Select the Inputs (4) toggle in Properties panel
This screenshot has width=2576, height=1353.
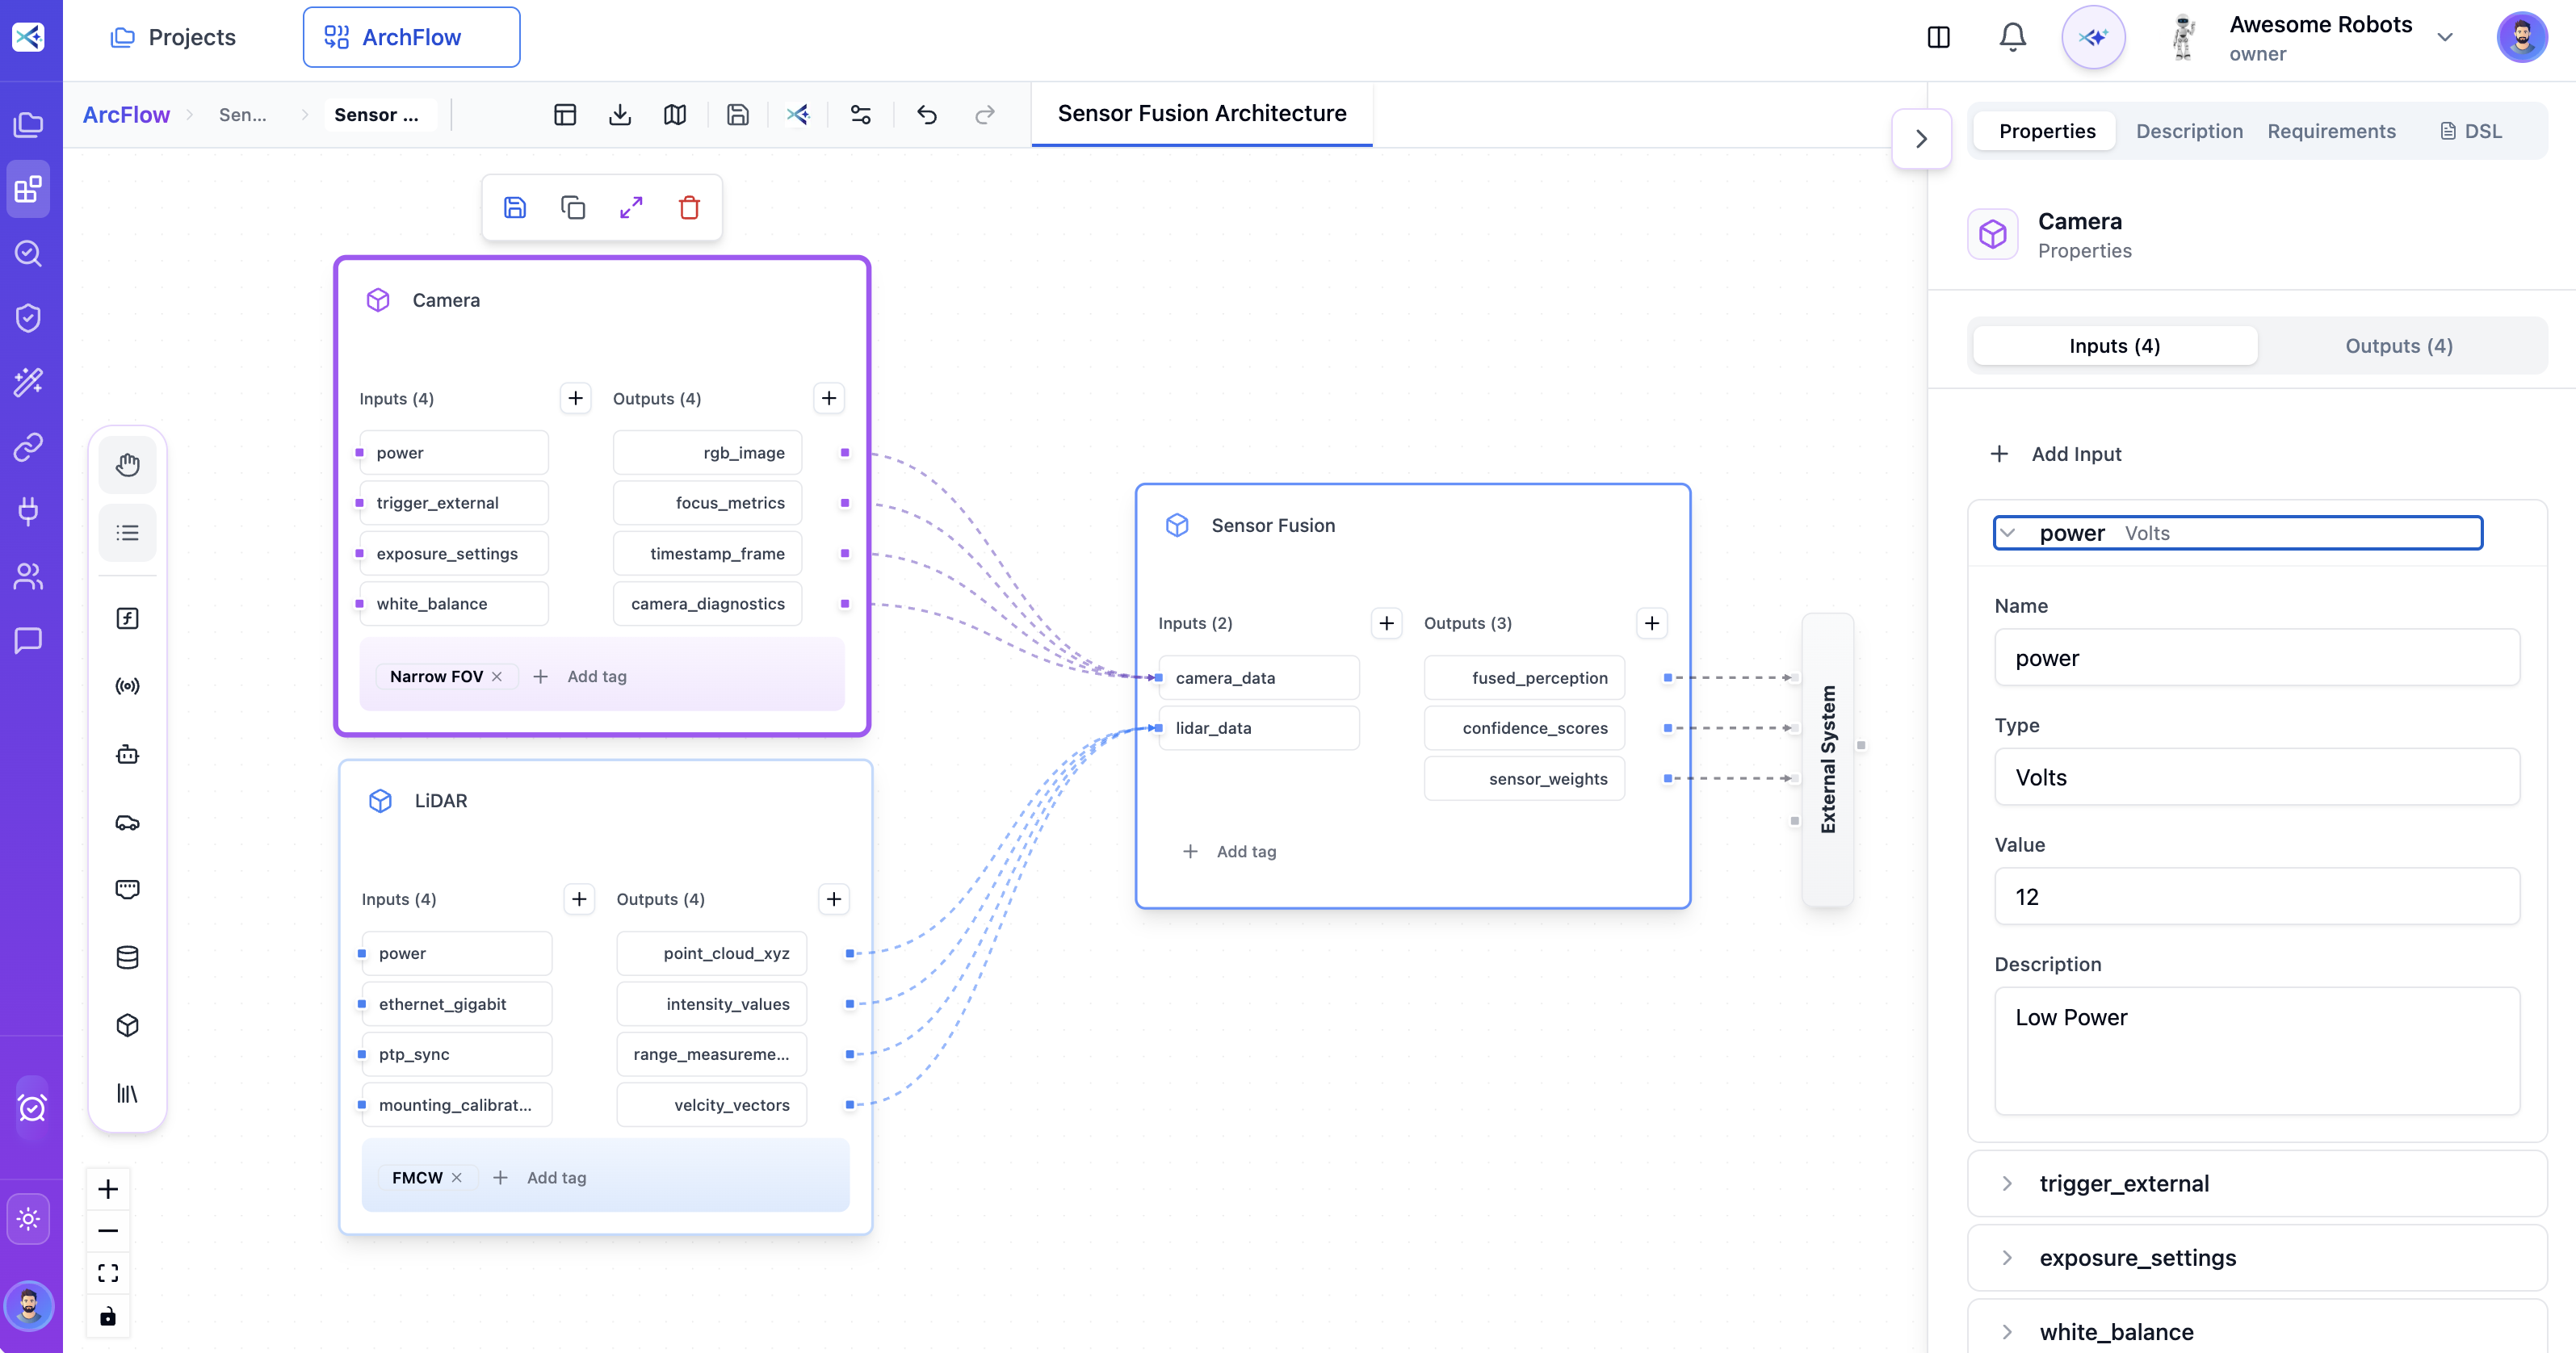[2114, 345]
